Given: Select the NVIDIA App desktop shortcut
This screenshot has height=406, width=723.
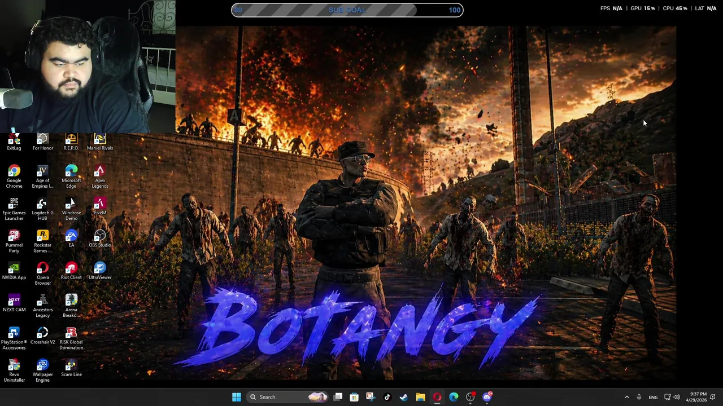Looking at the screenshot, I should 14,271.
